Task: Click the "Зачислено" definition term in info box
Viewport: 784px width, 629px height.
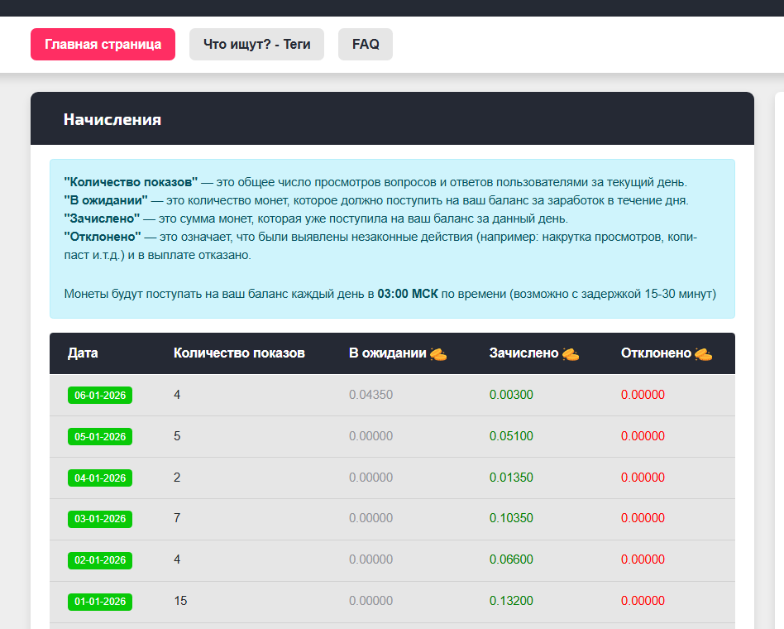Action: 102,218
